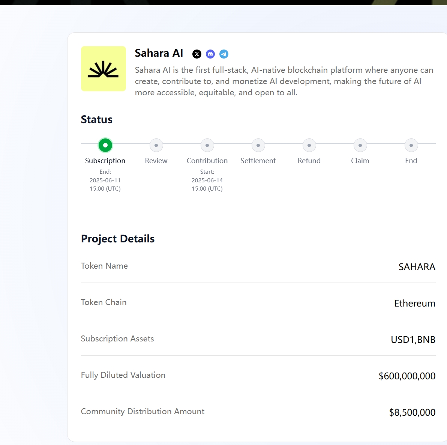The width and height of the screenshot is (447, 445).
Task: Click the Project Details heading
Action: coord(118,239)
